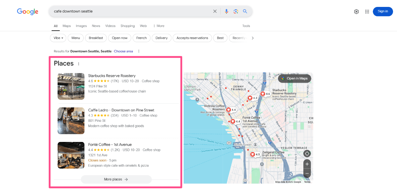This screenshot has height=190, width=397.
Task: Select the Zeitgeist Coffee 4.5 map pin
Action: [255, 154]
